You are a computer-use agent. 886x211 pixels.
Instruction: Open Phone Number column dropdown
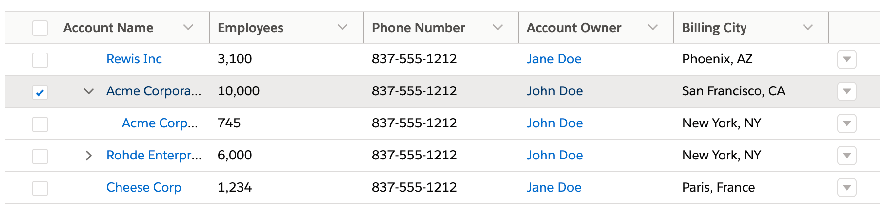[x=498, y=28]
